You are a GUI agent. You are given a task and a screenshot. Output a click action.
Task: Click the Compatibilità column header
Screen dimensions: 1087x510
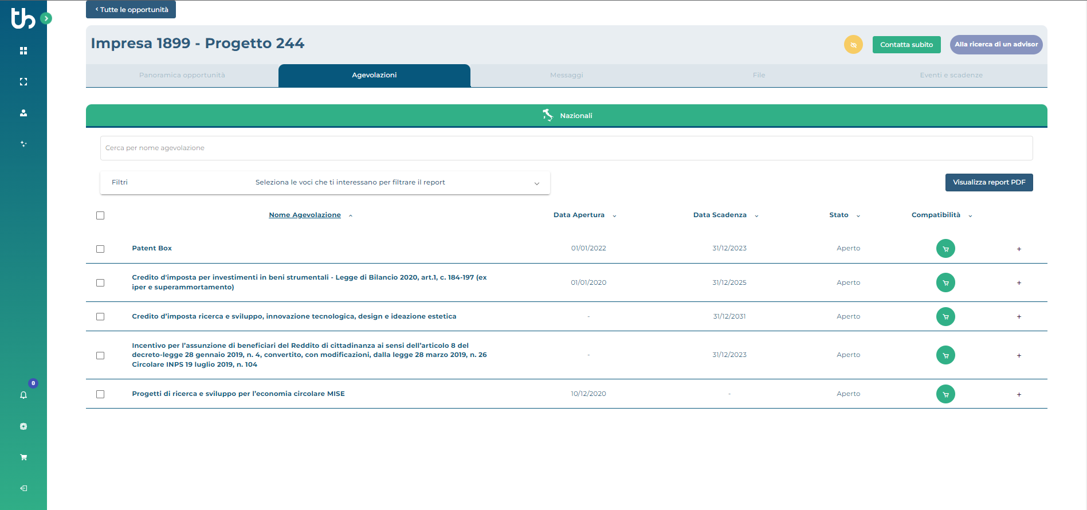936,215
